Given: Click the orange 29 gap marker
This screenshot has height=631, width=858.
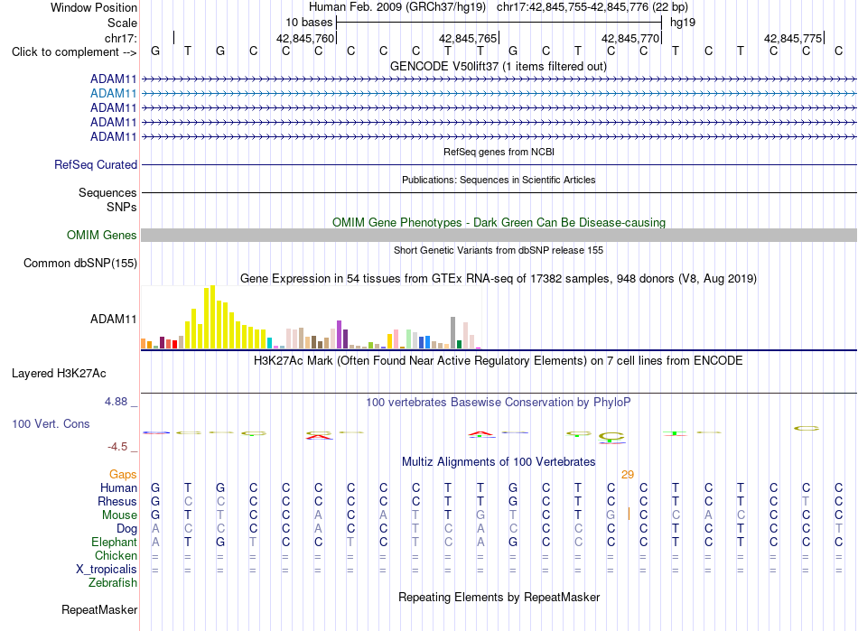Looking at the screenshot, I should tap(628, 475).
